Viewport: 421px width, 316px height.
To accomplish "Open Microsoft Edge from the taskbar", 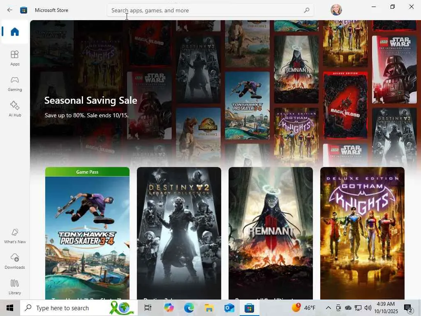I will (189, 308).
